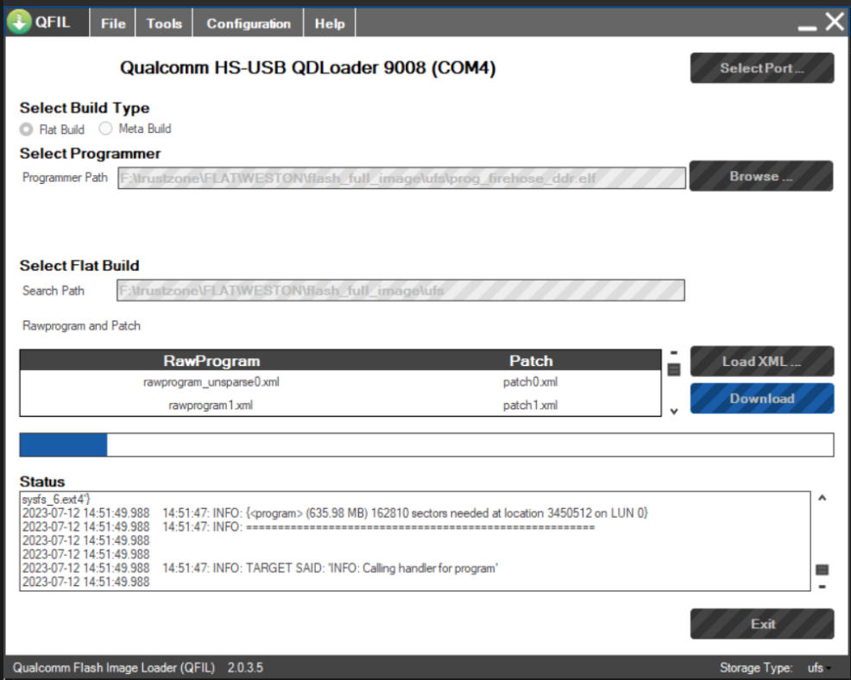Open the Help menu

click(330, 24)
